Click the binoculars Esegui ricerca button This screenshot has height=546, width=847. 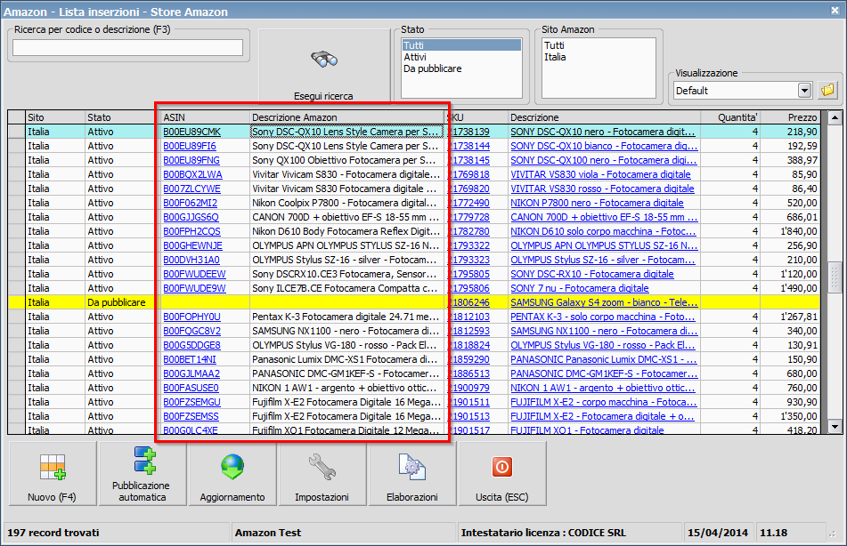323,66
